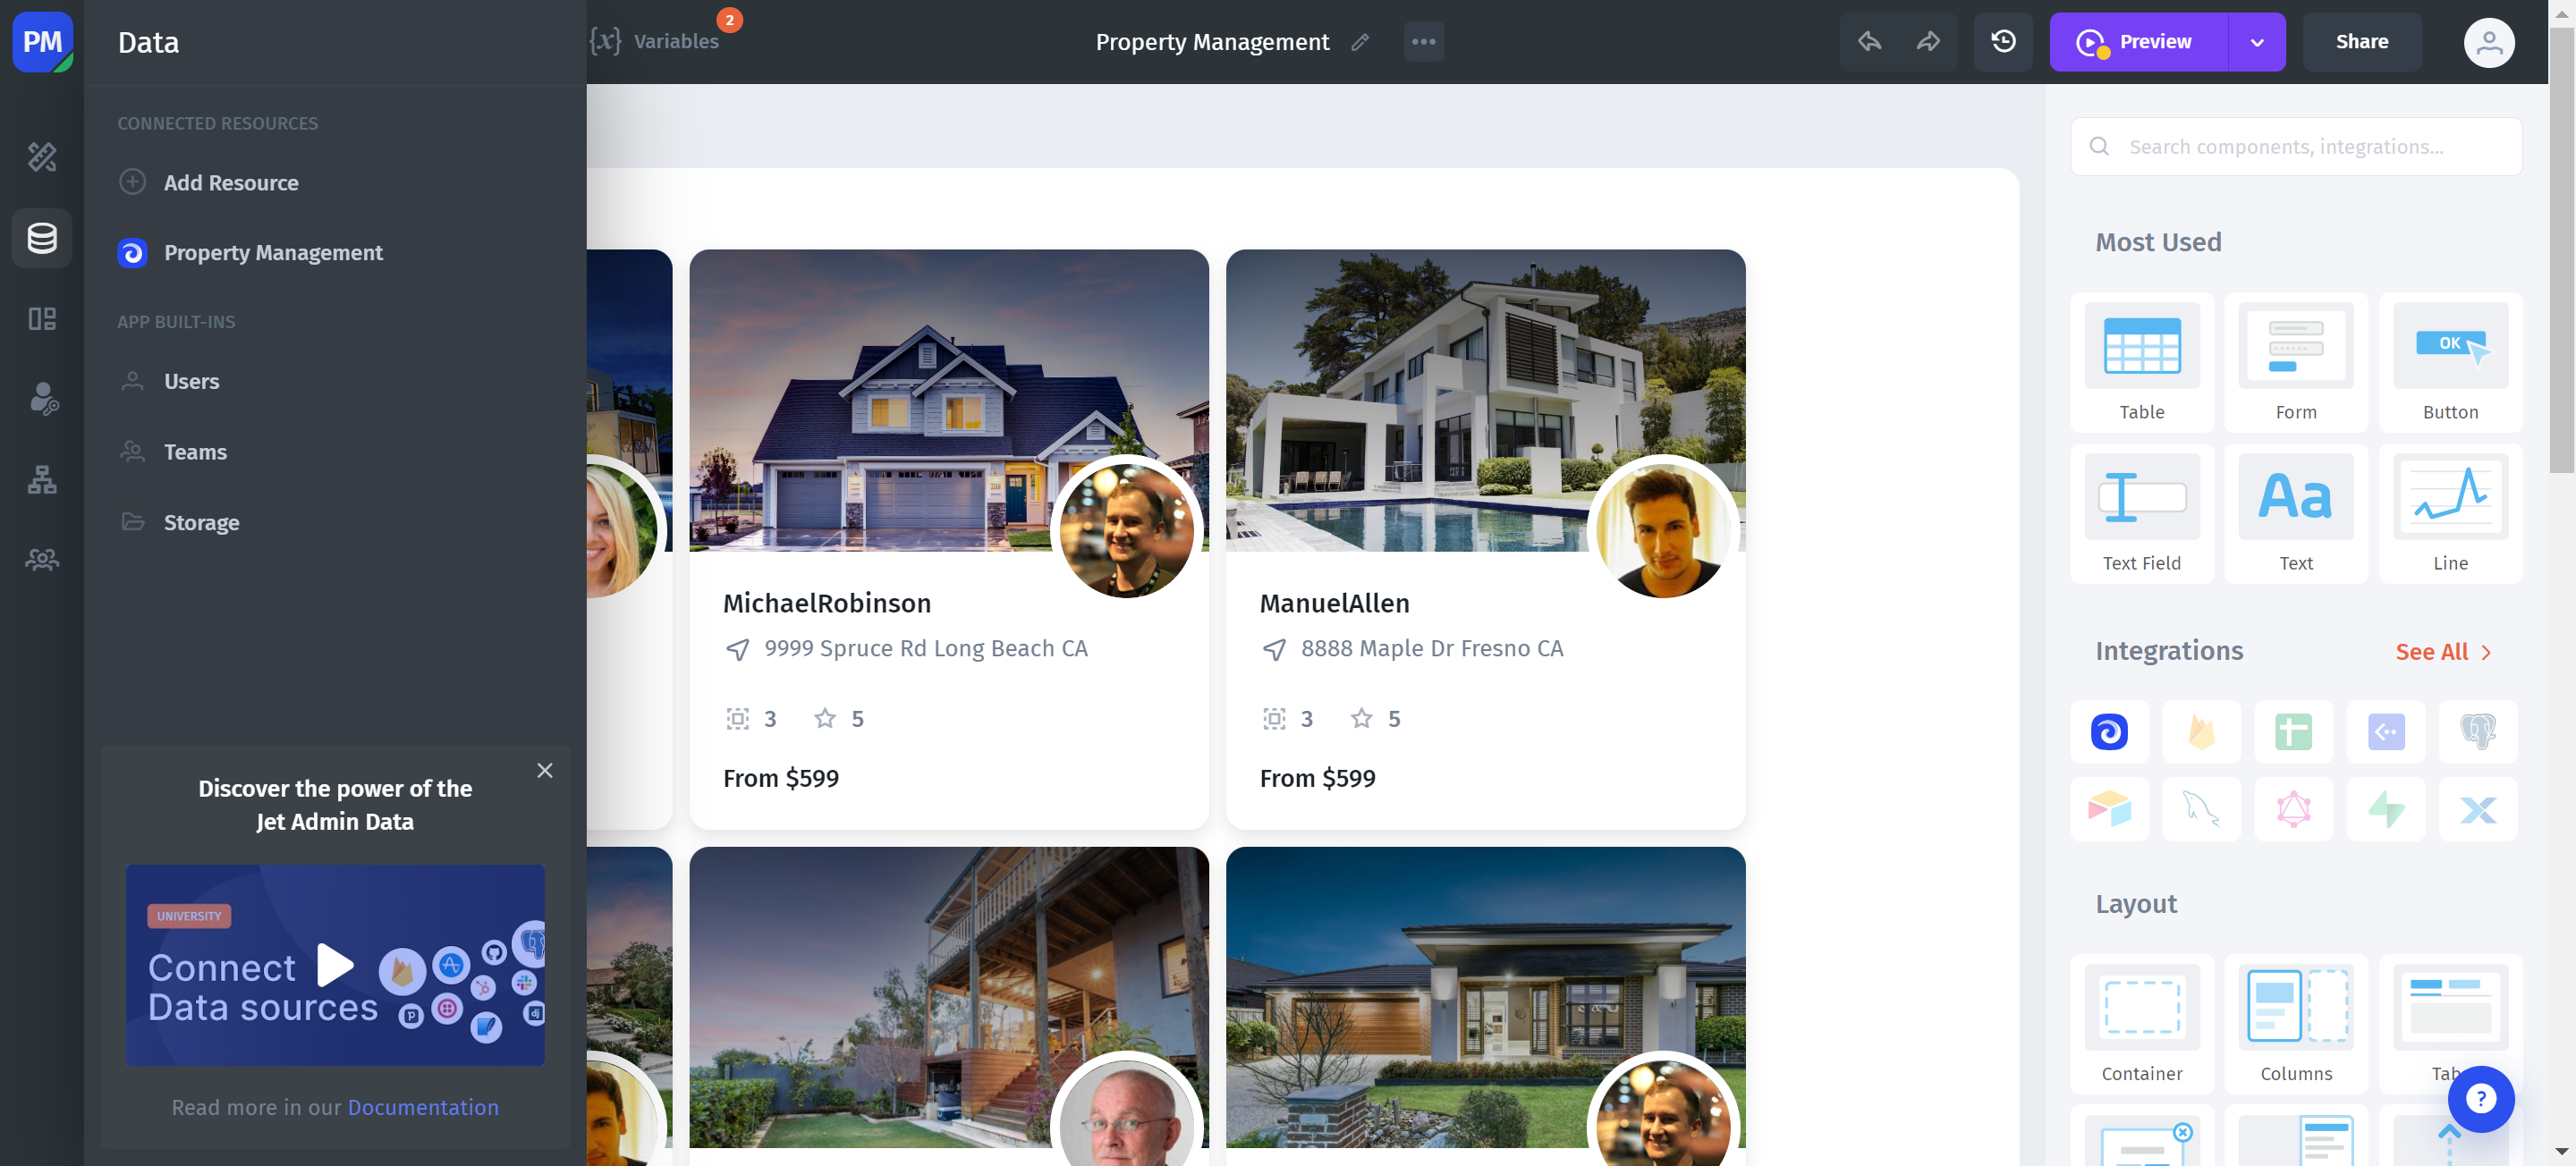Open the workflow hierarchy sidebar icon
Image resolution: width=2576 pixels, height=1166 pixels.
pos(42,480)
